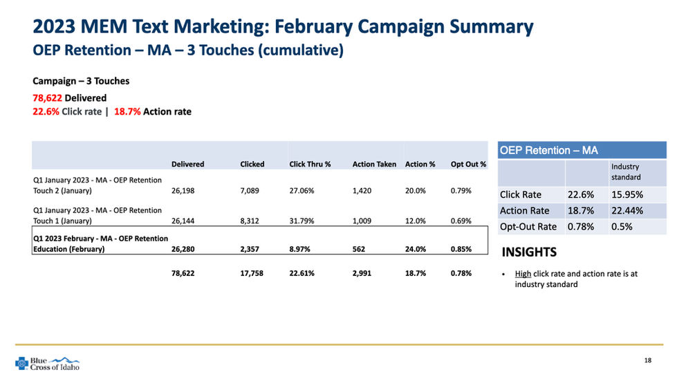This screenshot has height=381, width=677.
Task: Click the Opt-Out Rate row label
Action: [528, 227]
